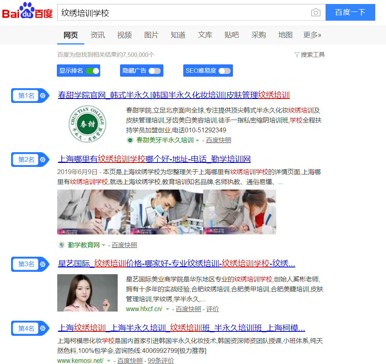Expand dropdown arrow beside www.kemosi.net
The height and width of the screenshot is (364, 386).
point(109,361)
